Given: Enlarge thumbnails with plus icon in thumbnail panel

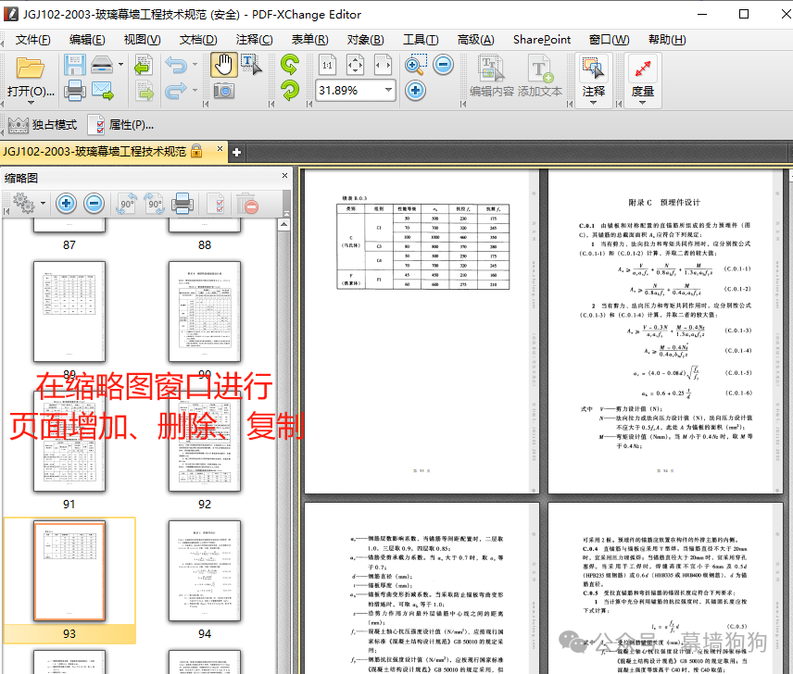Looking at the screenshot, I should click(66, 204).
